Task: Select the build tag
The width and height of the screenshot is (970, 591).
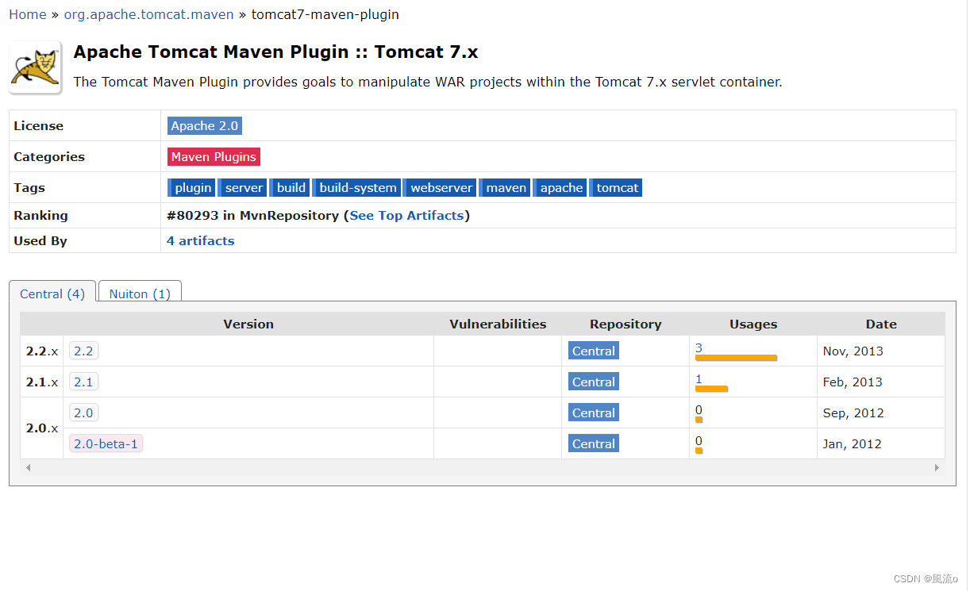Action: coord(290,187)
